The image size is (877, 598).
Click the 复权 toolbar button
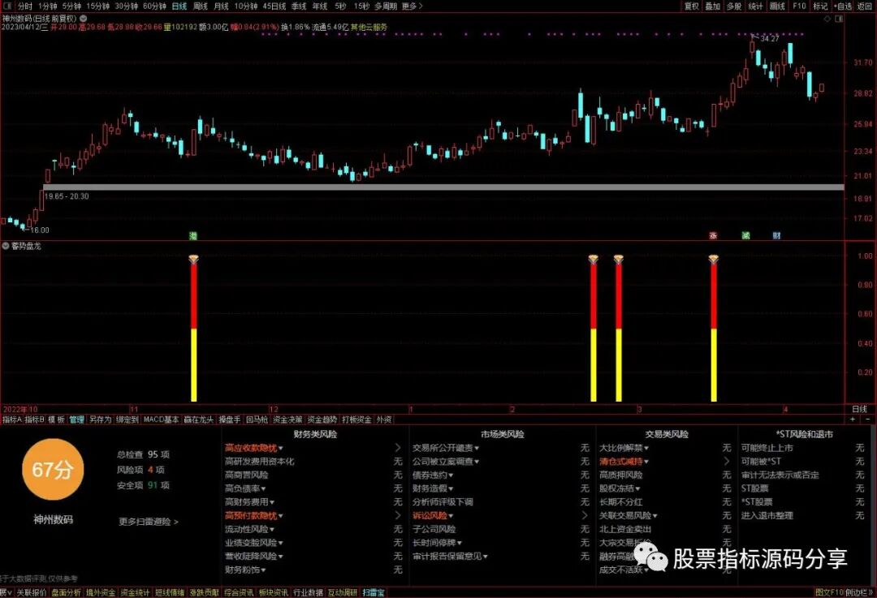click(x=692, y=6)
